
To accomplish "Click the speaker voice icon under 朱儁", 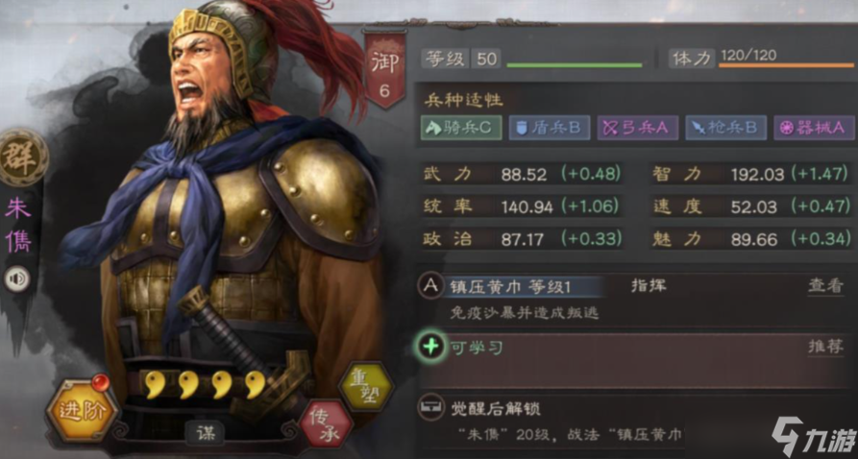I will coord(17,279).
